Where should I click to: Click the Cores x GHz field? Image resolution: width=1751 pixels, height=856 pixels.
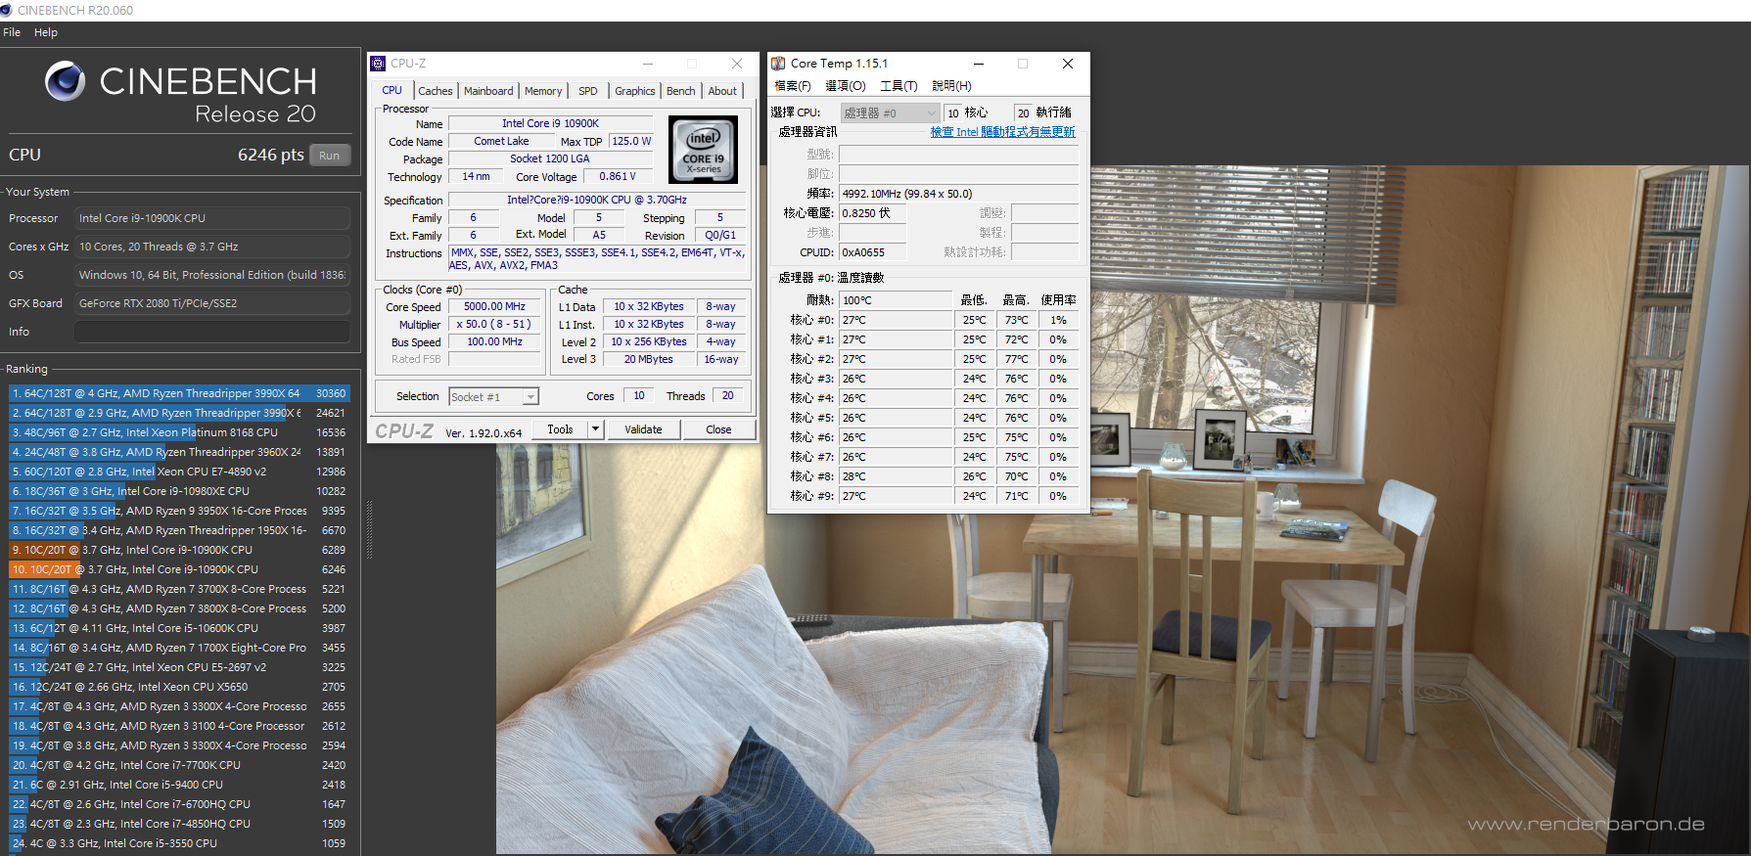[212, 247]
